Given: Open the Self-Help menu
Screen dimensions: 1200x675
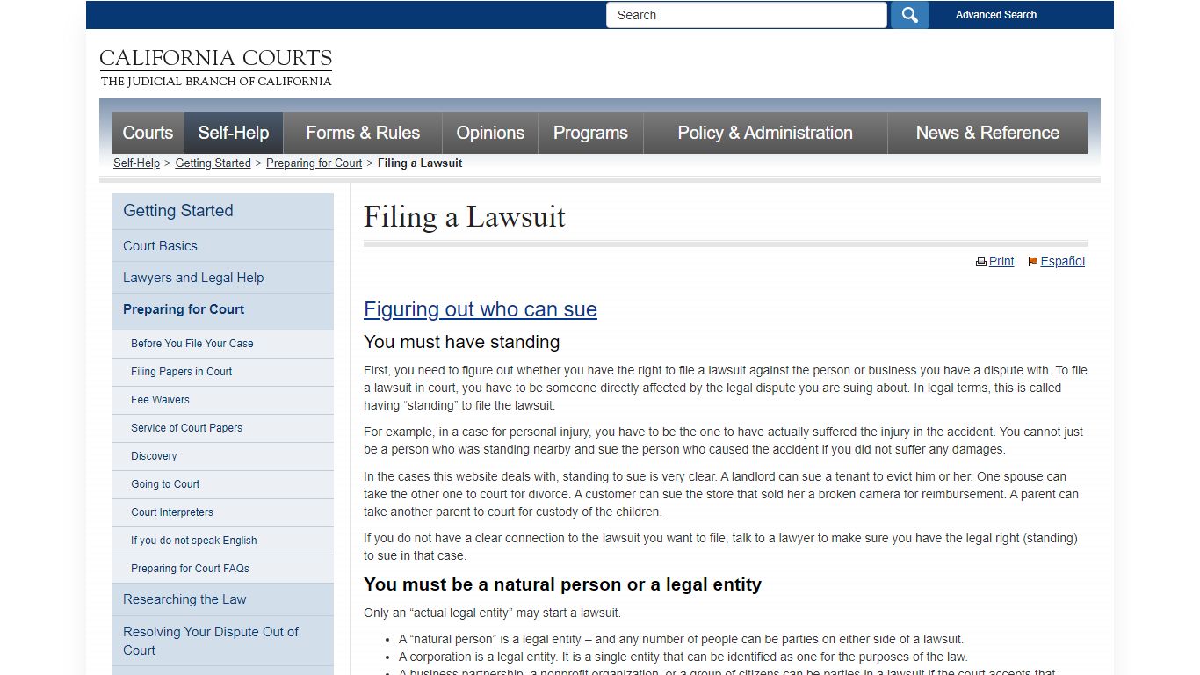Looking at the screenshot, I should tap(233, 133).
